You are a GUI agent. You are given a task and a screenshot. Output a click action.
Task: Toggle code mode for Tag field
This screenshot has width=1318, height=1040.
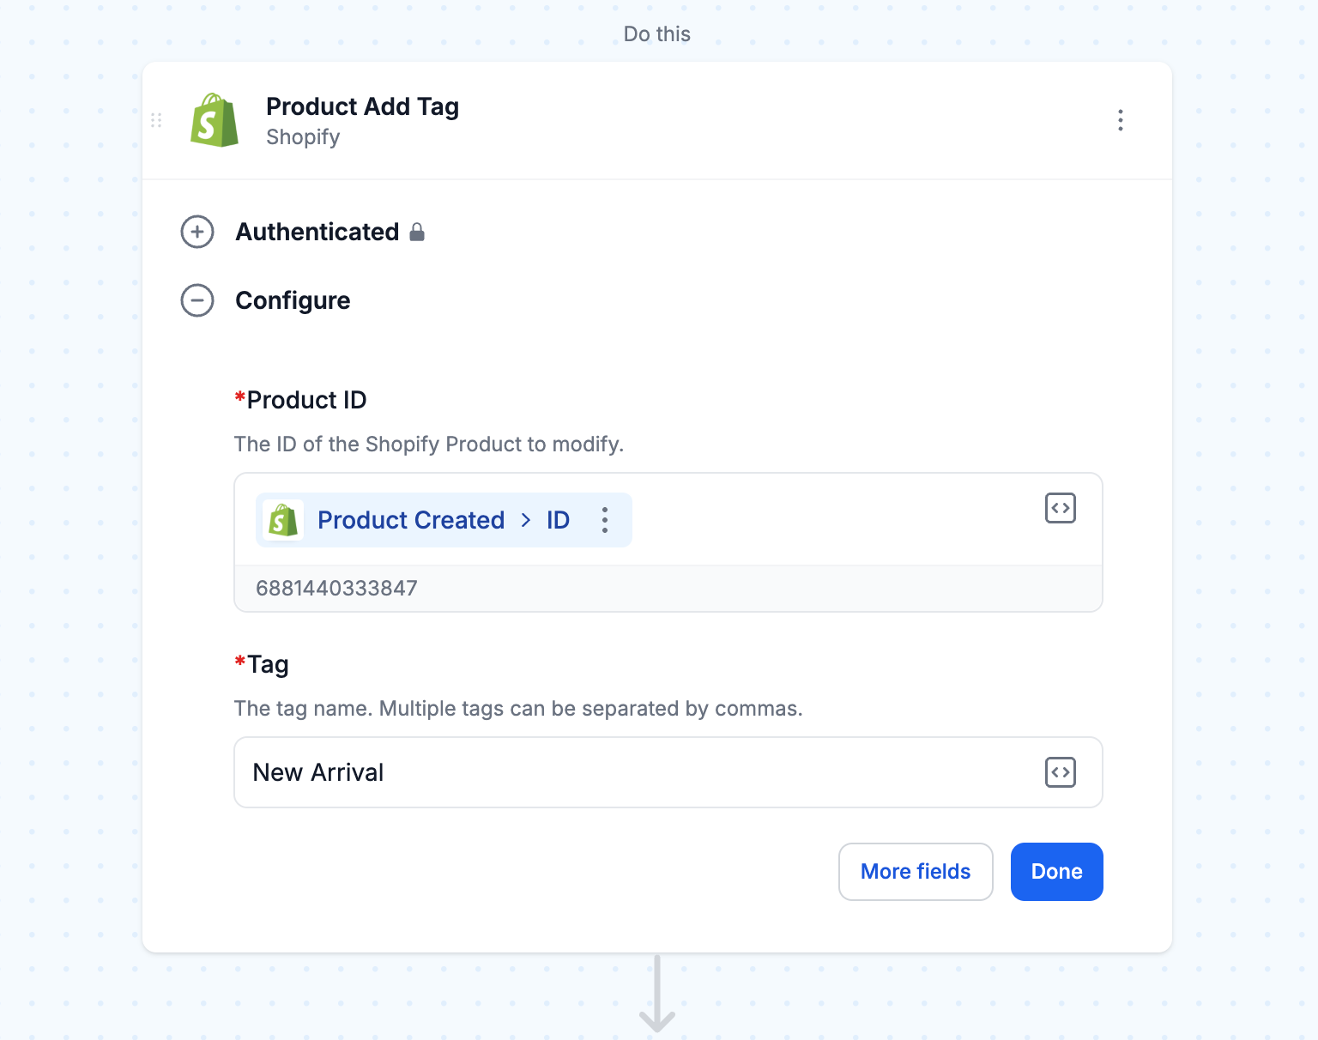(x=1061, y=772)
